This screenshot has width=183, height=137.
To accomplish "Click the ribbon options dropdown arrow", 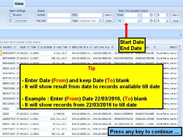I will (181, 35).
